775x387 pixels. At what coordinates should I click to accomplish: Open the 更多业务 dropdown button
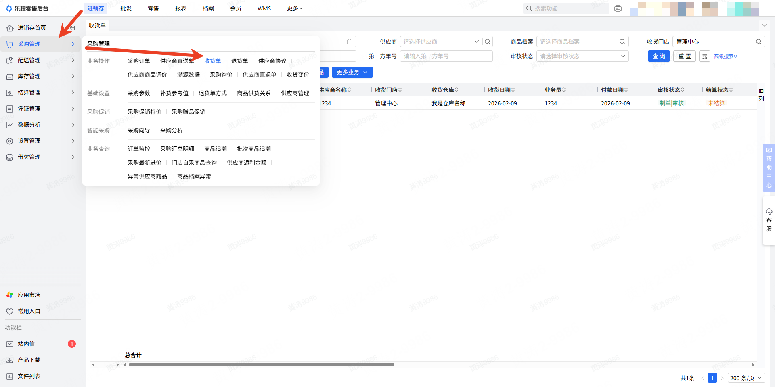pyautogui.click(x=352, y=72)
